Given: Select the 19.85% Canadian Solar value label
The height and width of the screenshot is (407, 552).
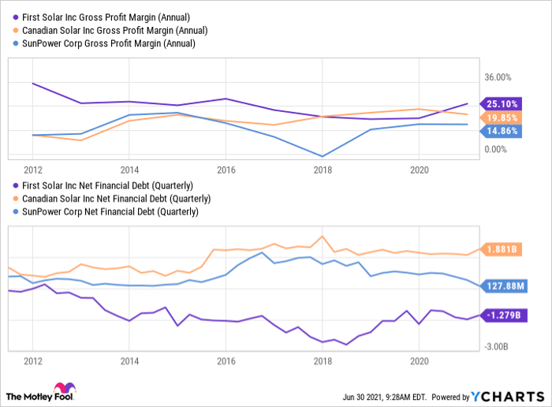Looking at the screenshot, I should (x=502, y=118).
